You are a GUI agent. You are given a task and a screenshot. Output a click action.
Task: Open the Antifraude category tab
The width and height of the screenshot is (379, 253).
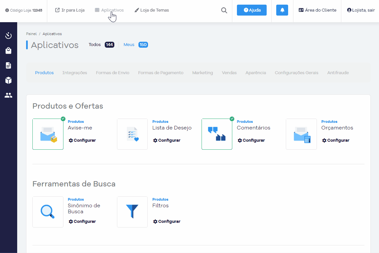pyautogui.click(x=338, y=73)
